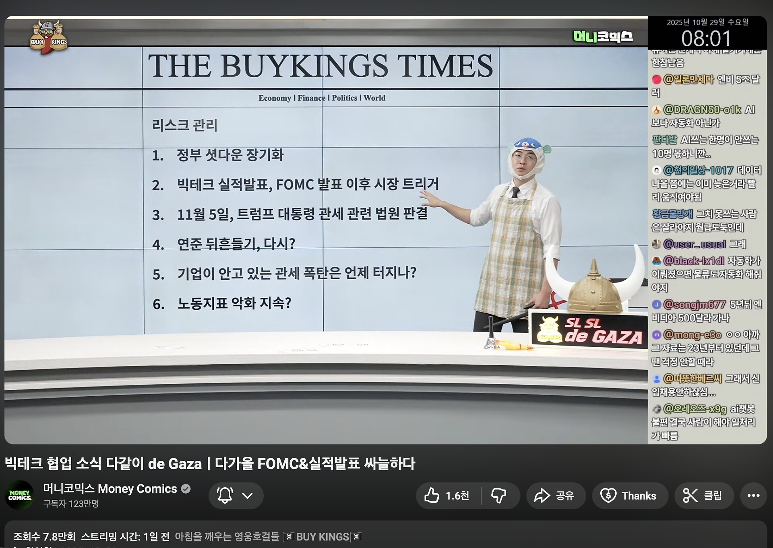Open the Money Comics channel avatar
This screenshot has width=773, height=548.
click(x=19, y=495)
